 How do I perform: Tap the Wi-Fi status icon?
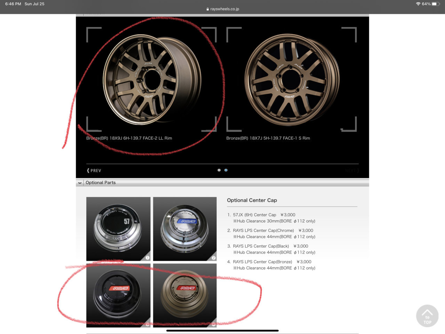tap(418, 4)
